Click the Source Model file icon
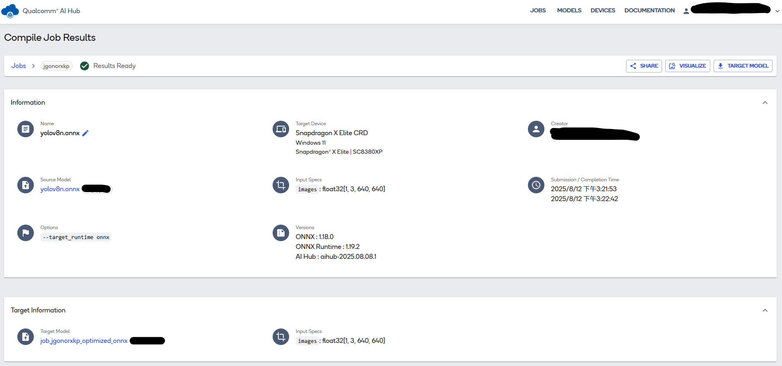This screenshot has width=782, height=366. click(26, 185)
